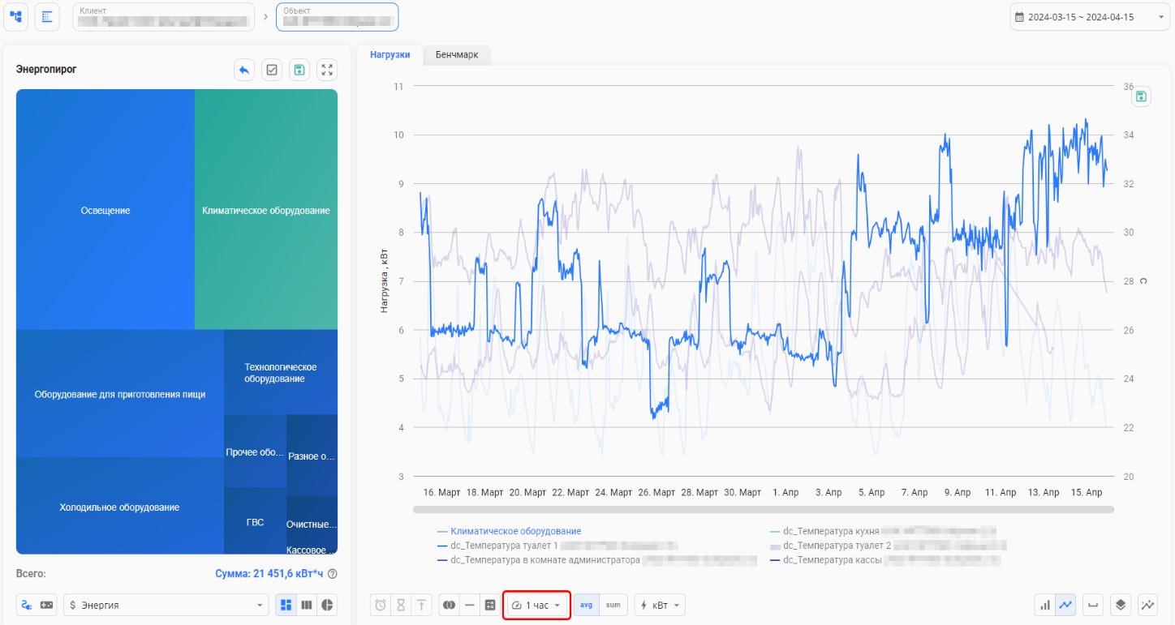Click the blue back arrow in Энергопирог panel

coord(244,70)
